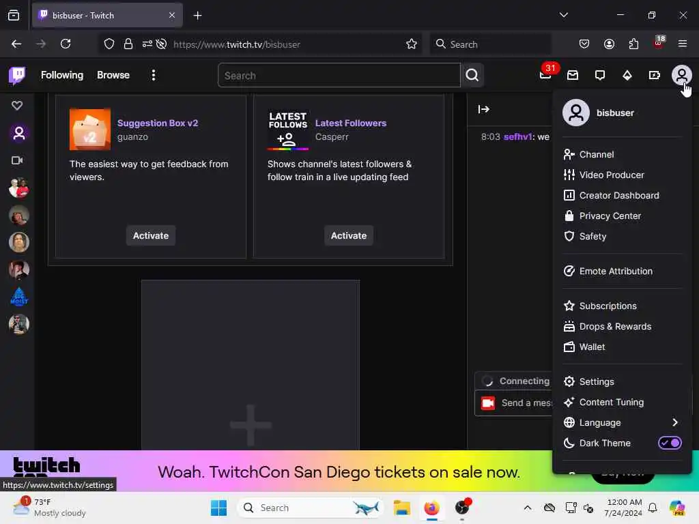Click the padlock site info icon

pyautogui.click(x=128, y=44)
